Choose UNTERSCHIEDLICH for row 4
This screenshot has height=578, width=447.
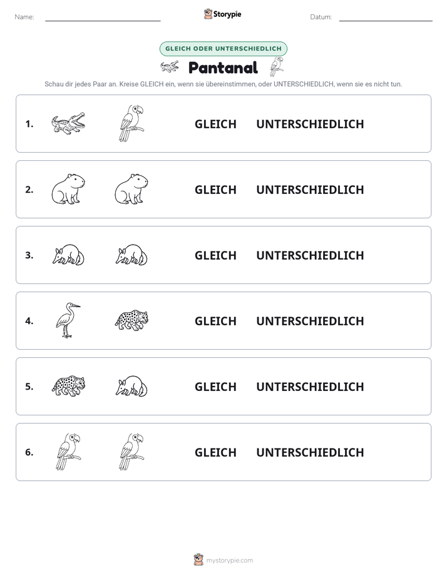[310, 321]
